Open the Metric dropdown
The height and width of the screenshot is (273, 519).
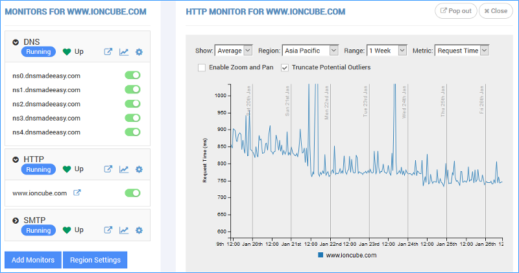461,51
